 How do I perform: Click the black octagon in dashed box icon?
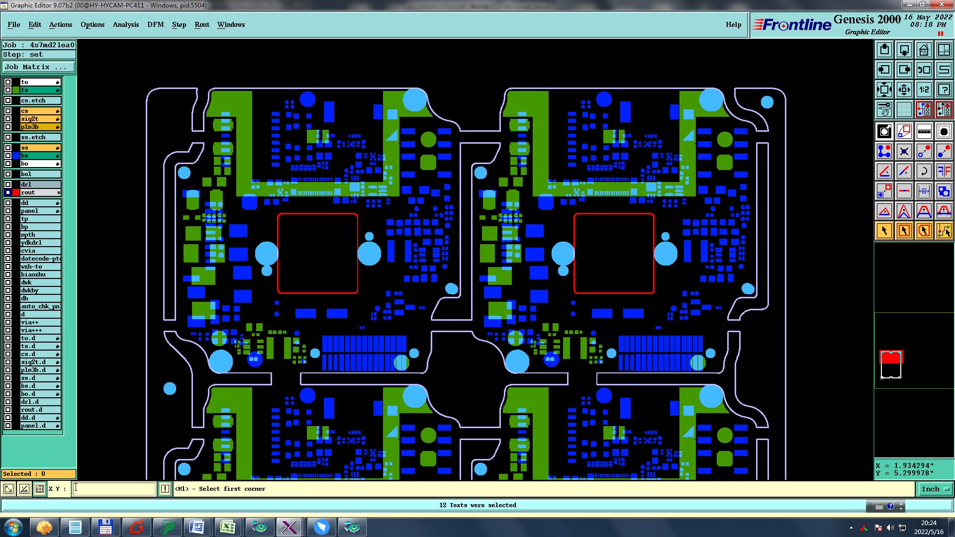pos(944,131)
